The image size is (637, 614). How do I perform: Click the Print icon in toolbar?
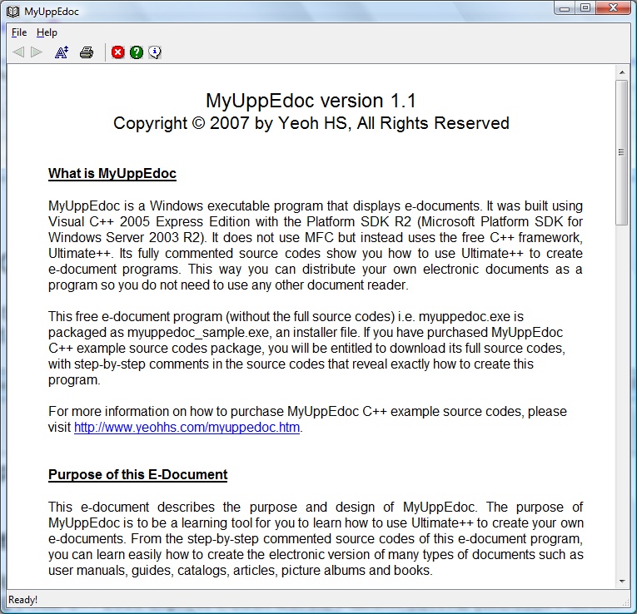pos(87,52)
